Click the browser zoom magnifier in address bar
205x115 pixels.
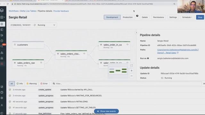pos(174,4)
